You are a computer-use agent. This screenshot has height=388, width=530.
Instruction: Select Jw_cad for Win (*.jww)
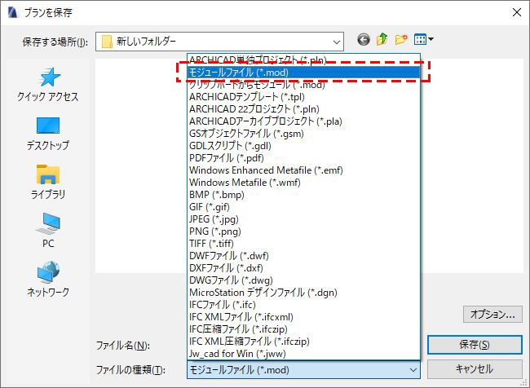pos(303,354)
